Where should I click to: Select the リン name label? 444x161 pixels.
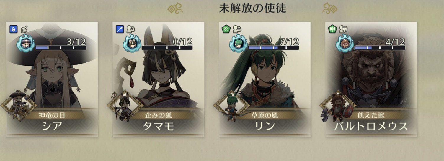point(265,126)
